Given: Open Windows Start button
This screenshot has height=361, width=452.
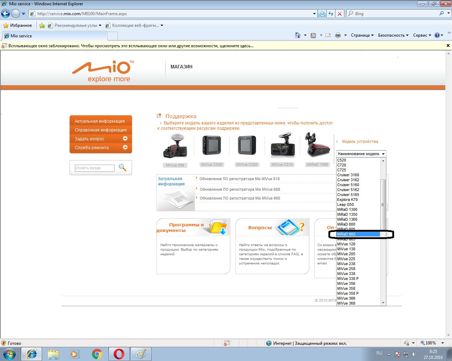Looking at the screenshot, I should tap(10, 354).
